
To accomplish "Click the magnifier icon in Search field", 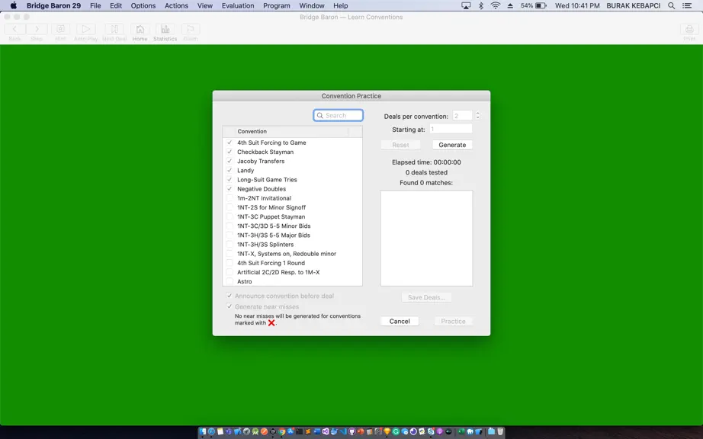I will pos(319,116).
